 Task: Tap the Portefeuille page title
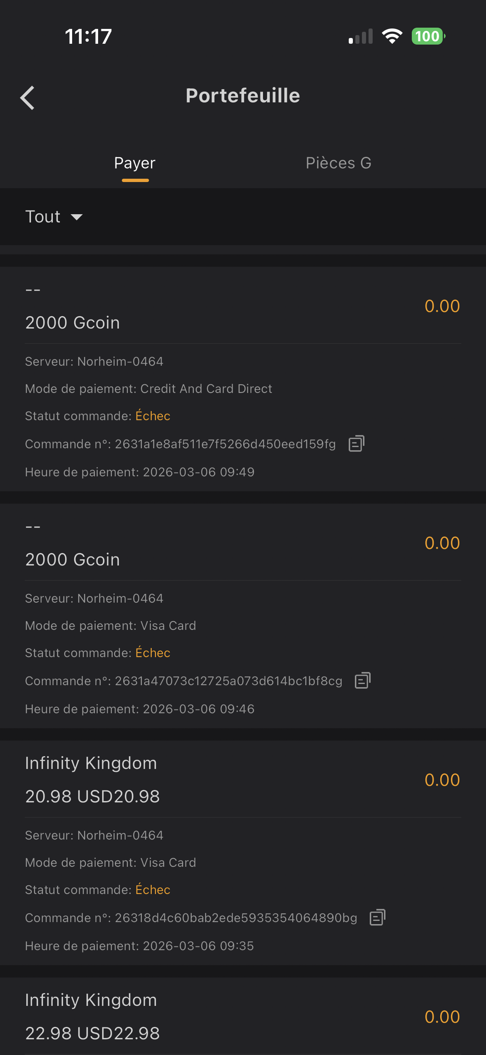pos(243,96)
